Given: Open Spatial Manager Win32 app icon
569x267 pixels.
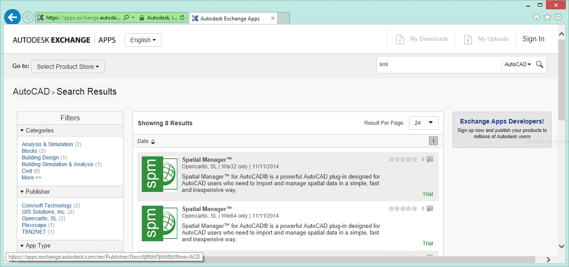Looking at the screenshot, I should (x=160, y=174).
